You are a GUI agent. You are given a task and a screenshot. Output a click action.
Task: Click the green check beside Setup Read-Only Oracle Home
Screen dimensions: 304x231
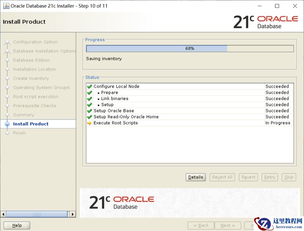click(x=89, y=117)
